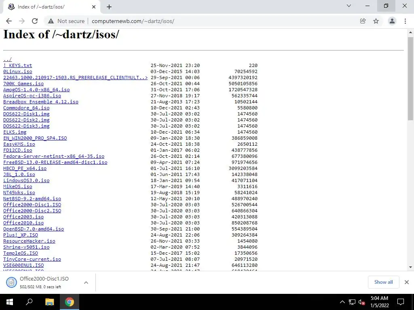Viewport: 414px width, 310px height.
Task: Open OpenBSD-7.0-amd64.iso link
Action: [34, 229]
